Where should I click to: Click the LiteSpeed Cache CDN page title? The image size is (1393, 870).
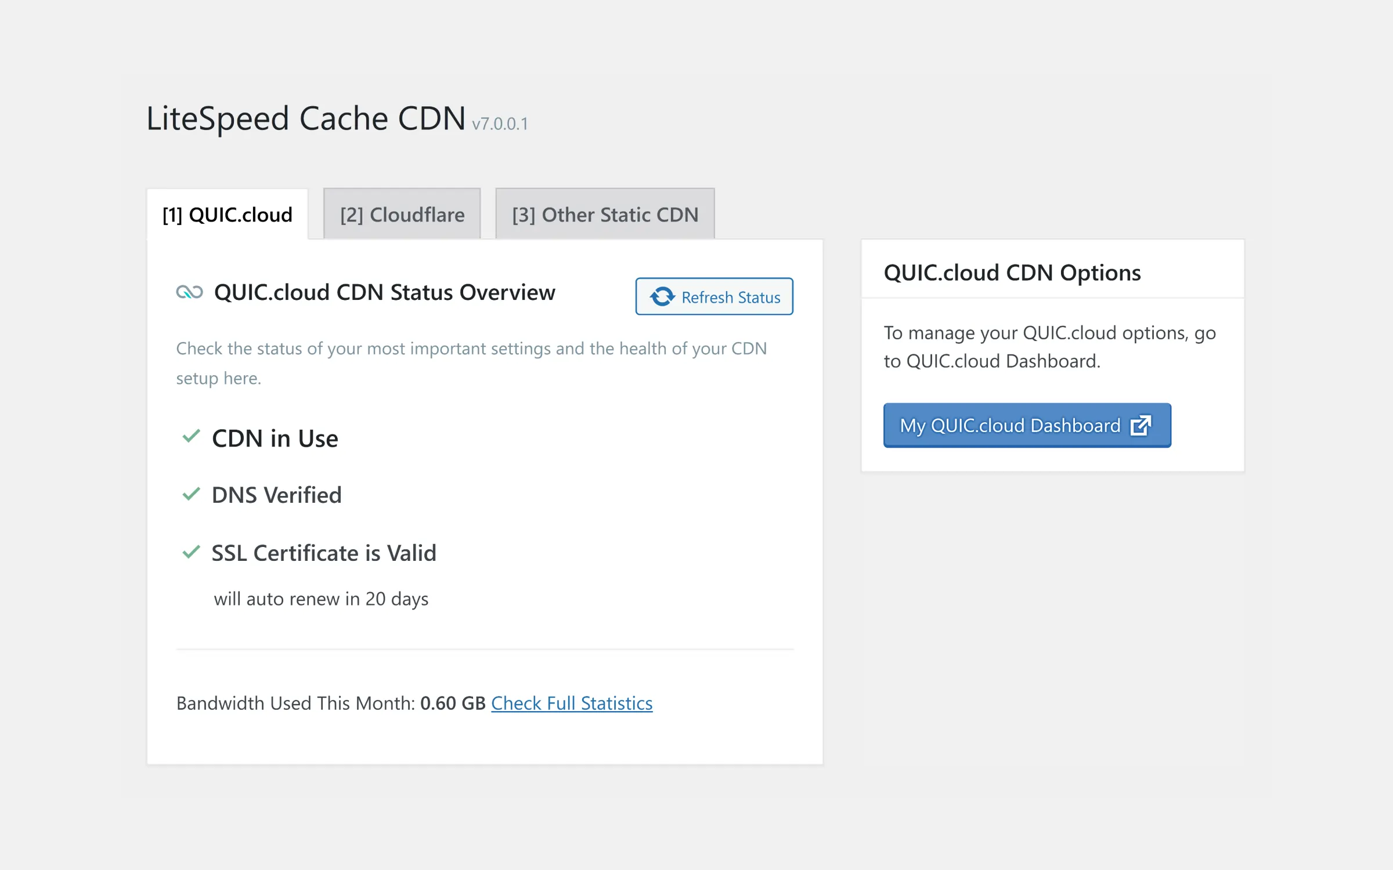[x=306, y=118]
